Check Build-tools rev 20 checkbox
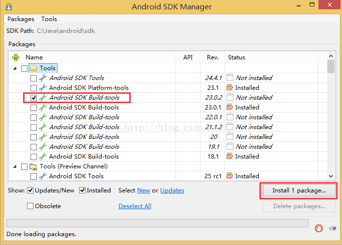 click(x=33, y=137)
